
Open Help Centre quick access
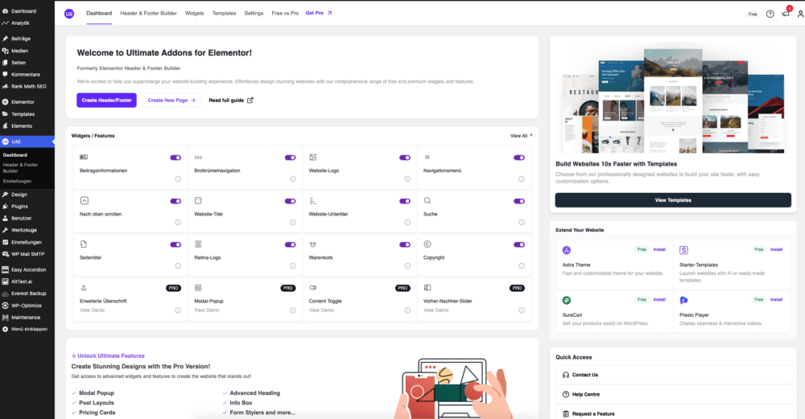pos(675,394)
